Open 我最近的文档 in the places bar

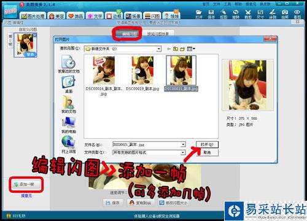69,64
